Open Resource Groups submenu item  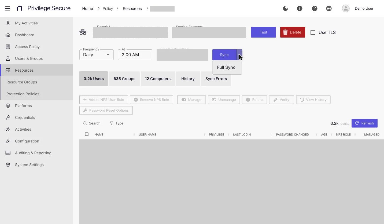pos(36,82)
